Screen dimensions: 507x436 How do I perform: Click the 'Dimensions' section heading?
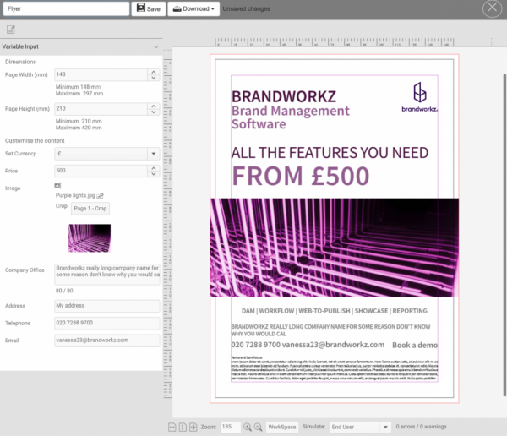tap(20, 62)
